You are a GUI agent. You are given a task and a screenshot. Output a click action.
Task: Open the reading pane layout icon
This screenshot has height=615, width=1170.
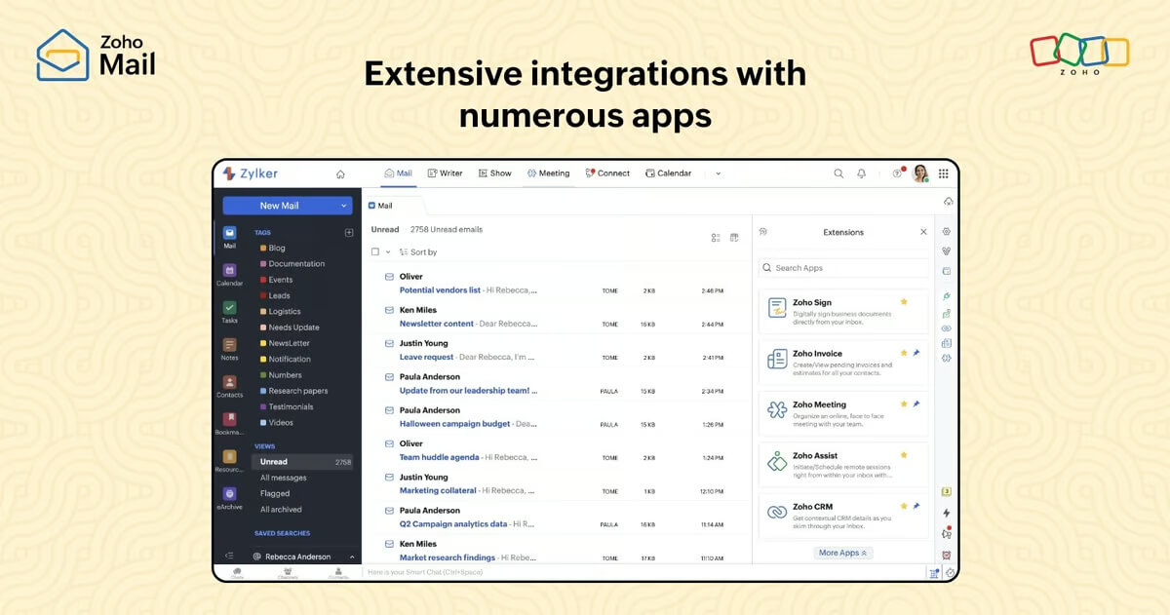pyautogui.click(x=734, y=237)
